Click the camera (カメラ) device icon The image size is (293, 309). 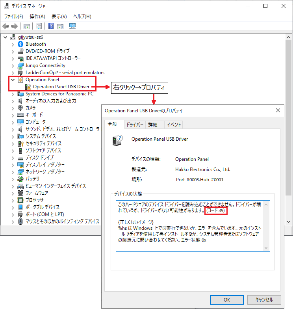click(x=21, y=108)
